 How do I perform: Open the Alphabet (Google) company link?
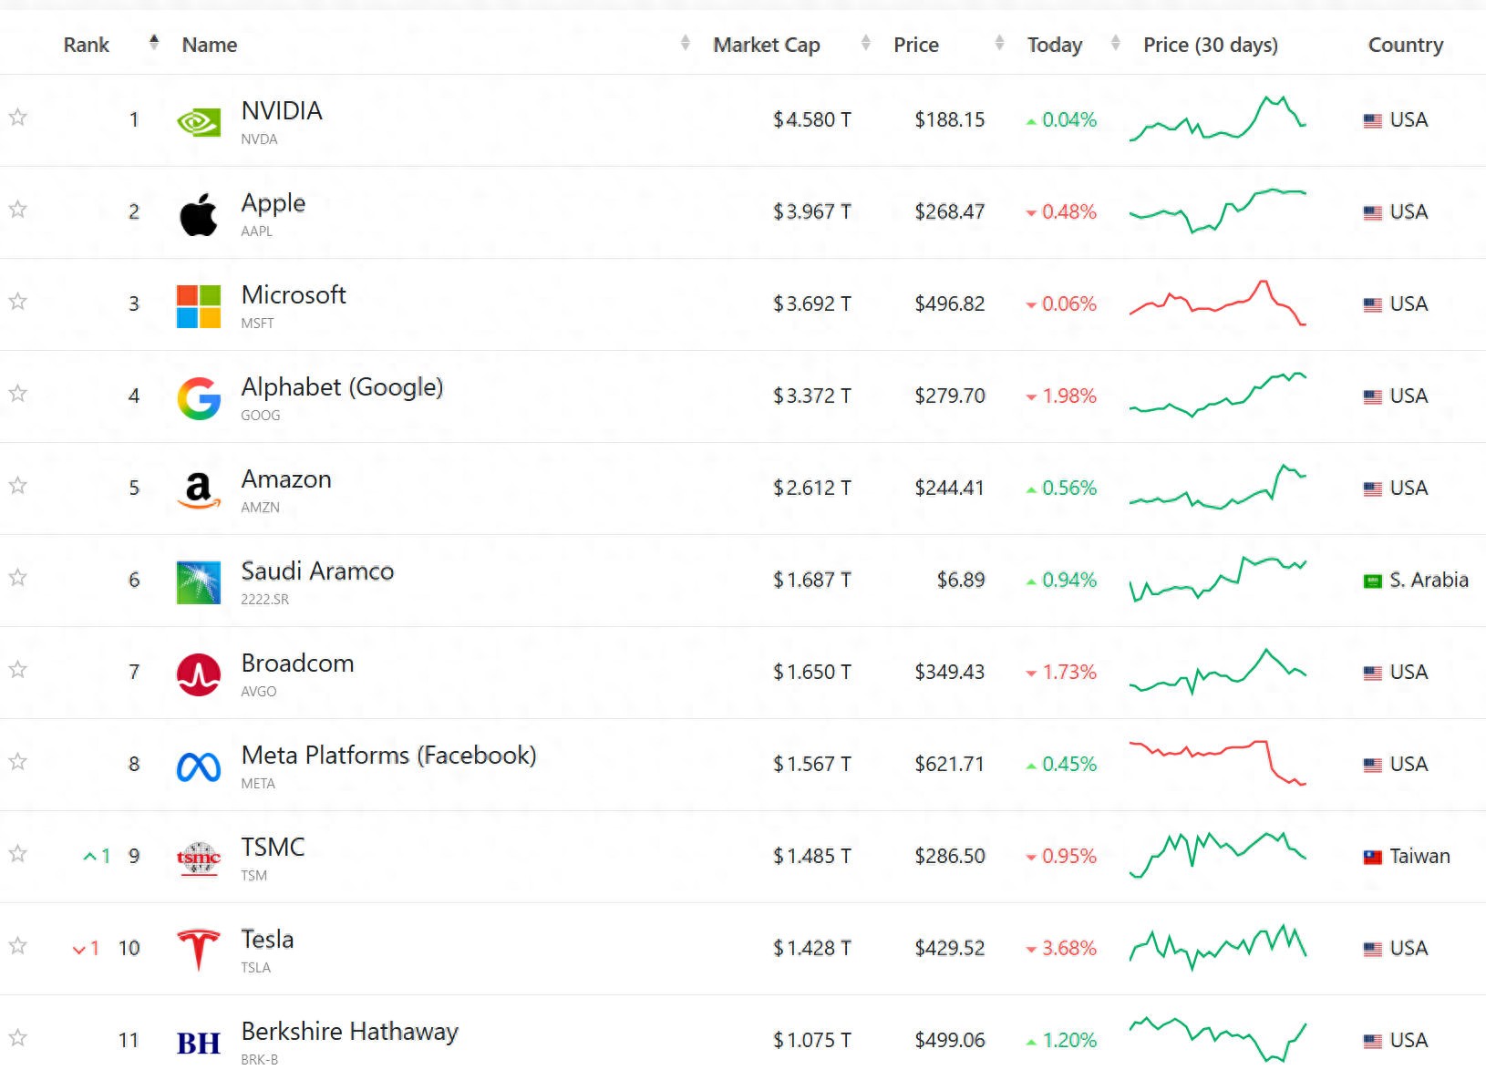pyautogui.click(x=342, y=387)
